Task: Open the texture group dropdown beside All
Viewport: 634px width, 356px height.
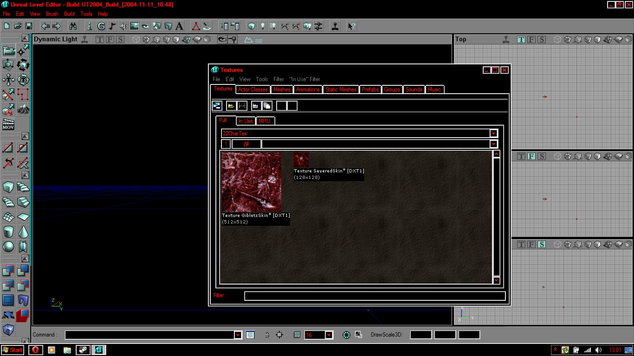Action: pyautogui.click(x=494, y=144)
